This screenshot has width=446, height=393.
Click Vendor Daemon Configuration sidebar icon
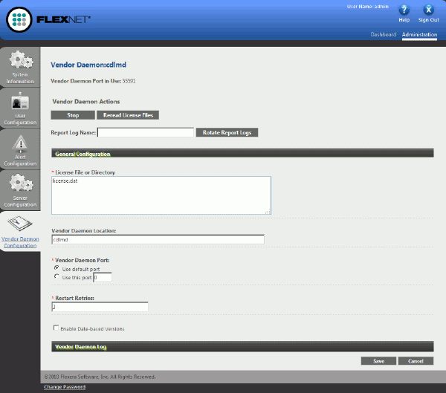coord(21,223)
